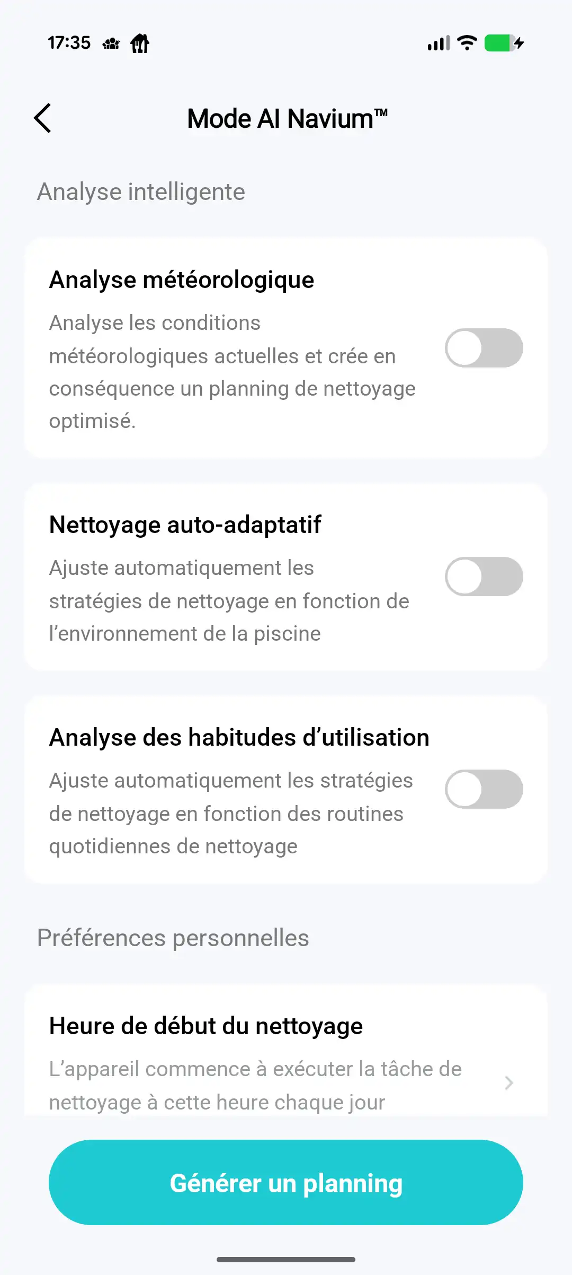572x1275 pixels.
Task: Toggle Analyse des habitudes d'utilisation on
Action: (484, 789)
